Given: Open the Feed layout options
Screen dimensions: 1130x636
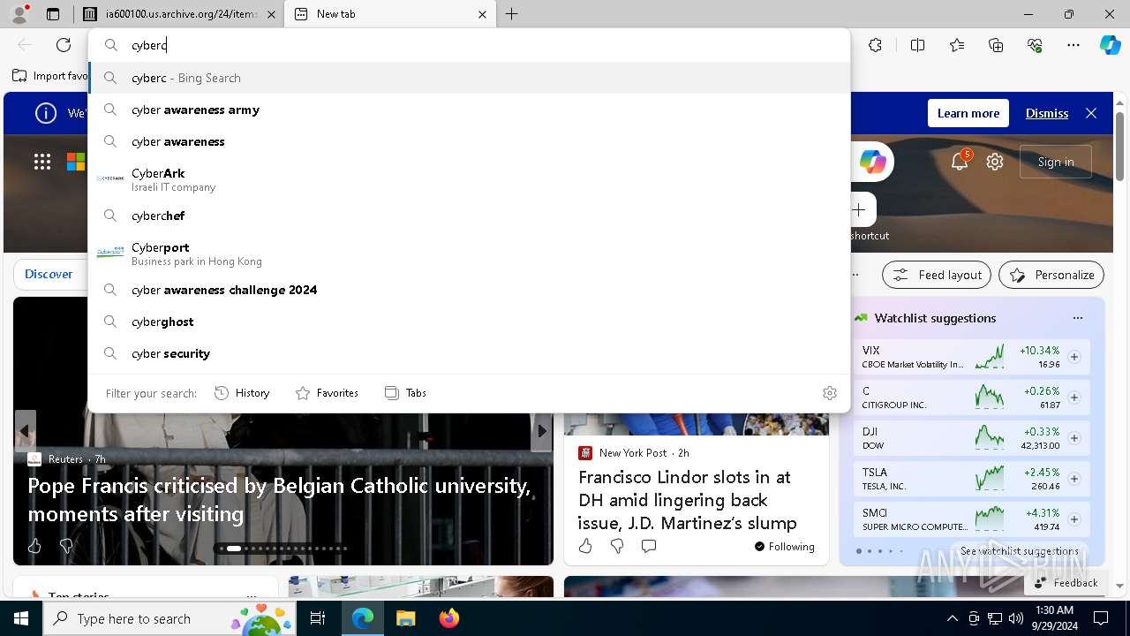Looking at the screenshot, I should tap(937, 275).
